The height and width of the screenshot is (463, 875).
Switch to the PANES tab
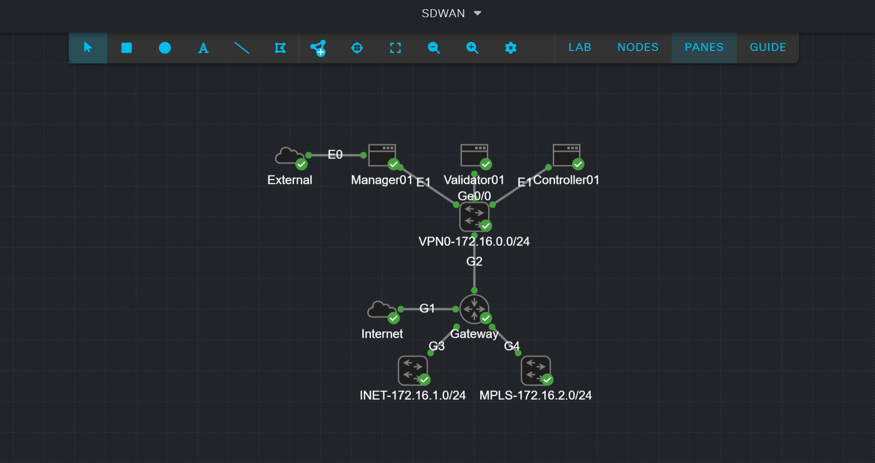tap(704, 47)
